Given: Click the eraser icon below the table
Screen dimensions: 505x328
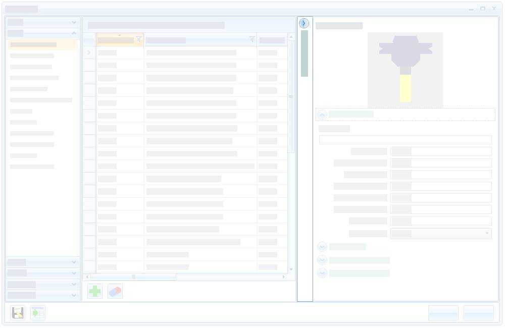Looking at the screenshot, I should 115,291.
